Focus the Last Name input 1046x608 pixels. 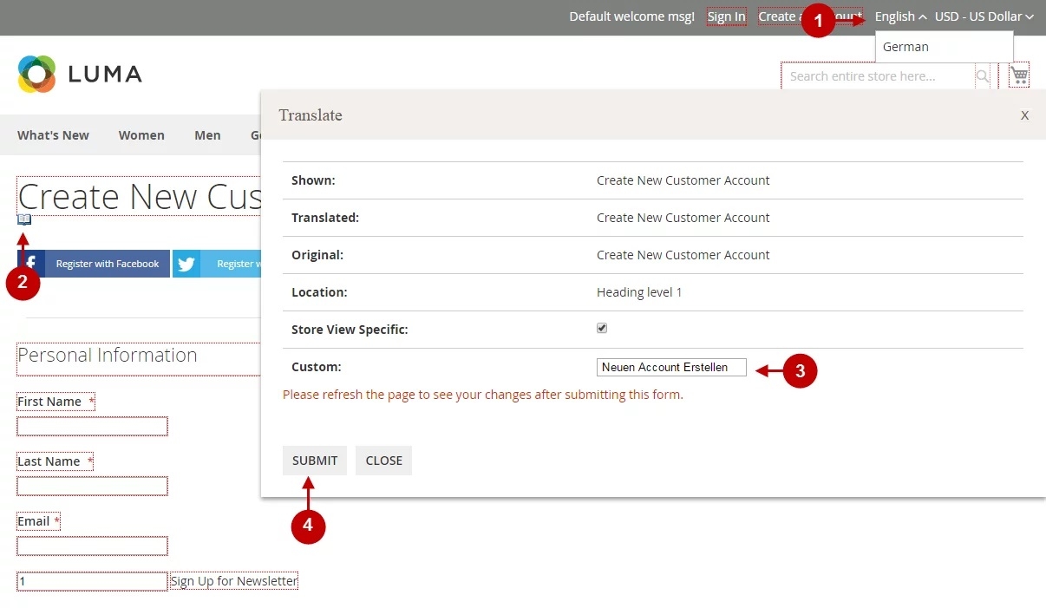(x=92, y=486)
